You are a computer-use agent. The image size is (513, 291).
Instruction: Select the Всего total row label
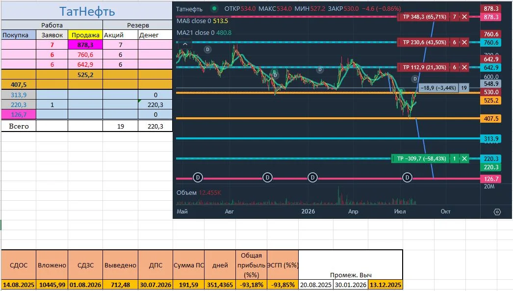click(x=19, y=126)
